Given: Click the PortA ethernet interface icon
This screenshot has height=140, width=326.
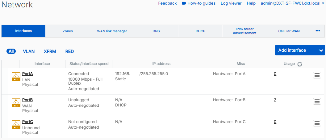Looking at the screenshot, I should [16, 77].
